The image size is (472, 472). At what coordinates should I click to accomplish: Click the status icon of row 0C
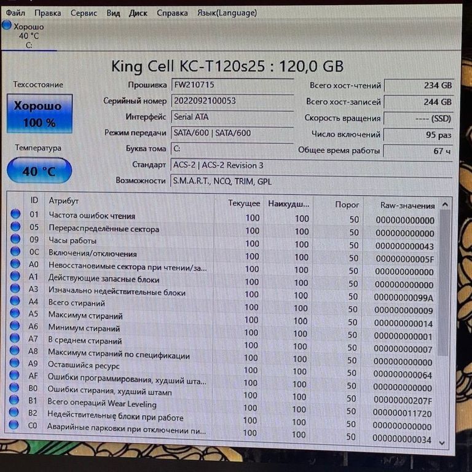click(x=15, y=251)
